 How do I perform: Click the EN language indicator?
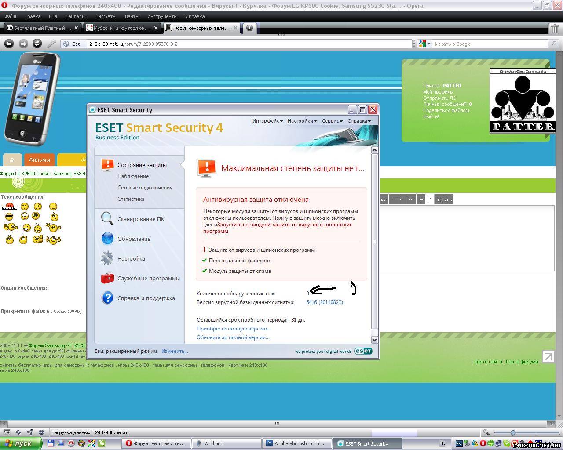pos(442,443)
